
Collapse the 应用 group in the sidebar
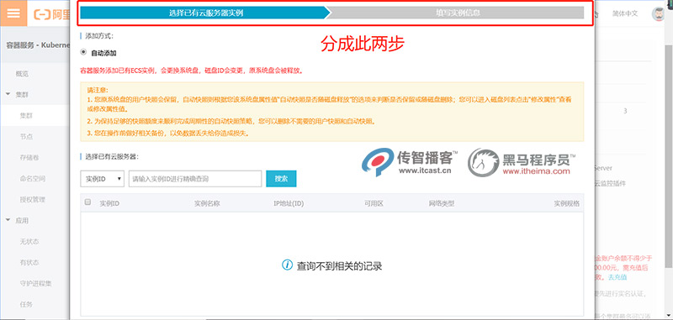pos(8,220)
